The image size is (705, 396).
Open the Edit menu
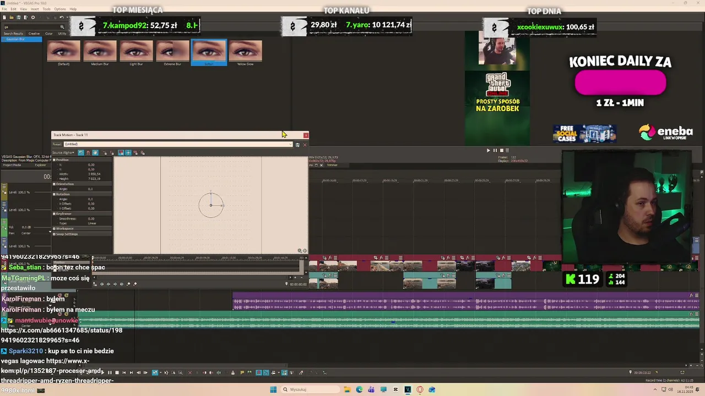tap(13, 9)
